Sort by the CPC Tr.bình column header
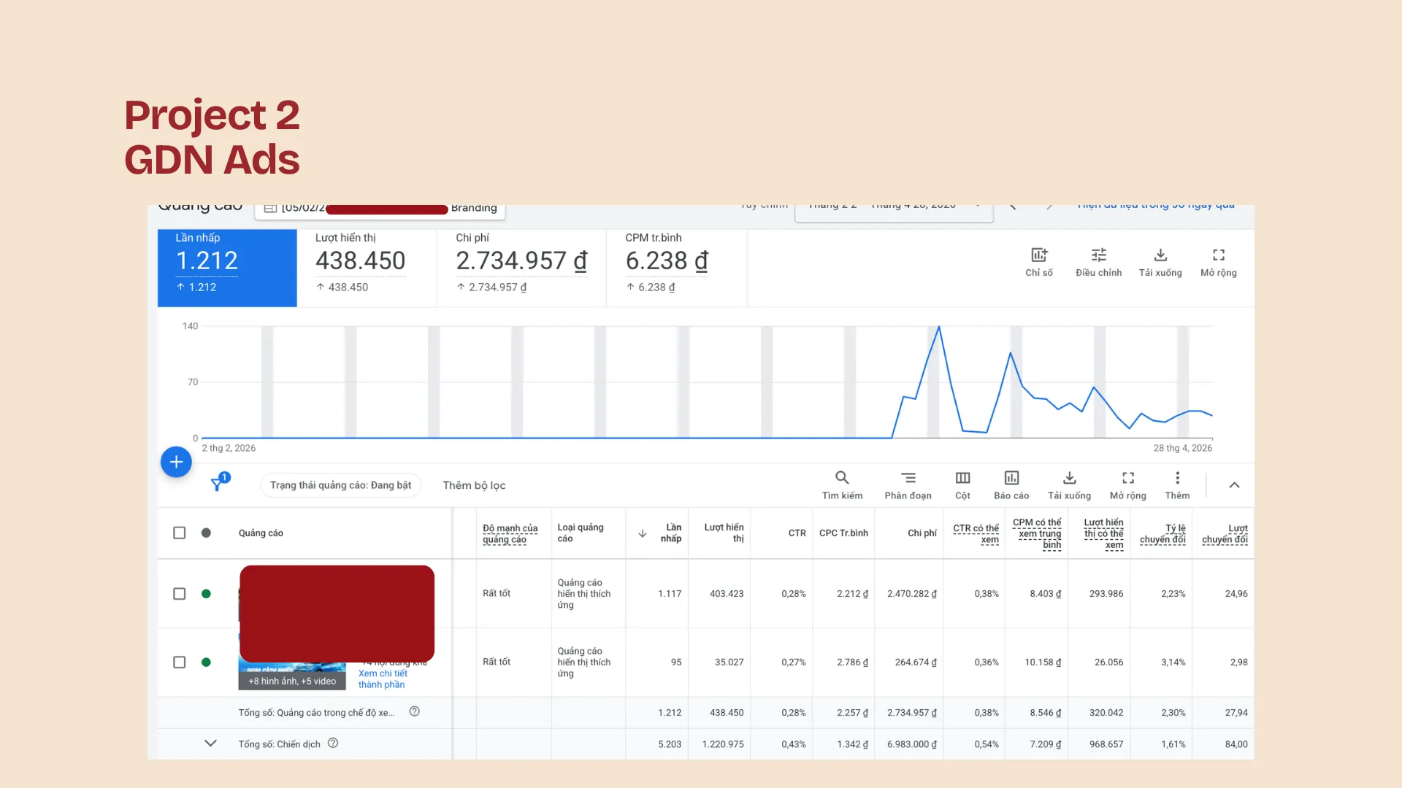Image resolution: width=1402 pixels, height=788 pixels. (843, 533)
